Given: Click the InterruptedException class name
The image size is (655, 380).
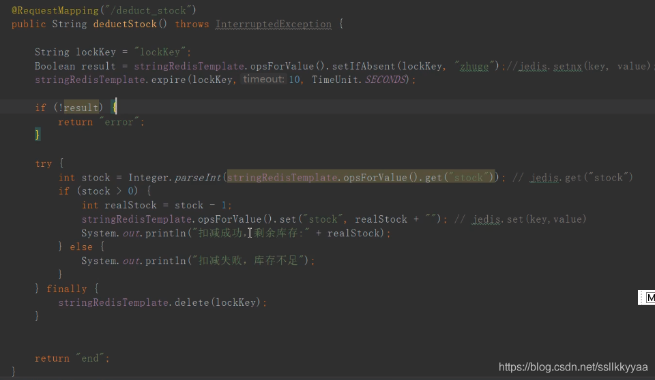Looking at the screenshot, I should coord(274,25).
